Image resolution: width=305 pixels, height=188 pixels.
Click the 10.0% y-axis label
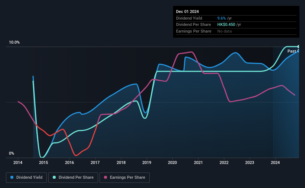click(14, 43)
